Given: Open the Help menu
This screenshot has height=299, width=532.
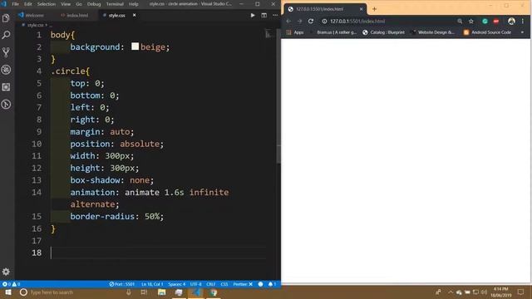Looking at the screenshot, I should (x=133, y=4).
